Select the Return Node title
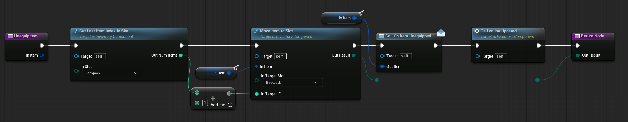The width and height of the screenshot is (628, 122). click(592, 36)
